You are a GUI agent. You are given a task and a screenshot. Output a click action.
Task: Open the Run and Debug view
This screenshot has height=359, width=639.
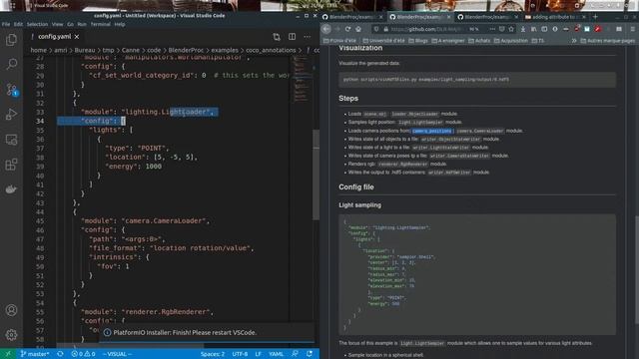coord(11,115)
